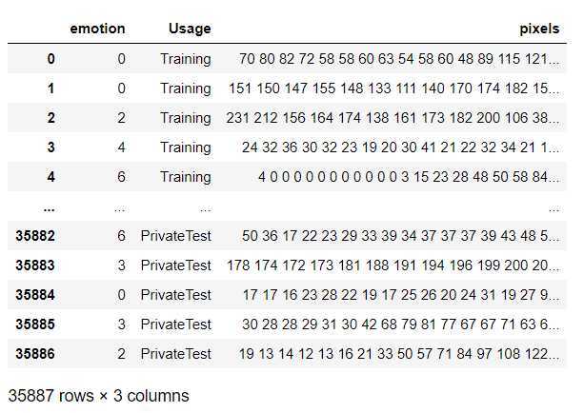
Task: Click PrivateTest cell in row 35883
Action: 176,265
